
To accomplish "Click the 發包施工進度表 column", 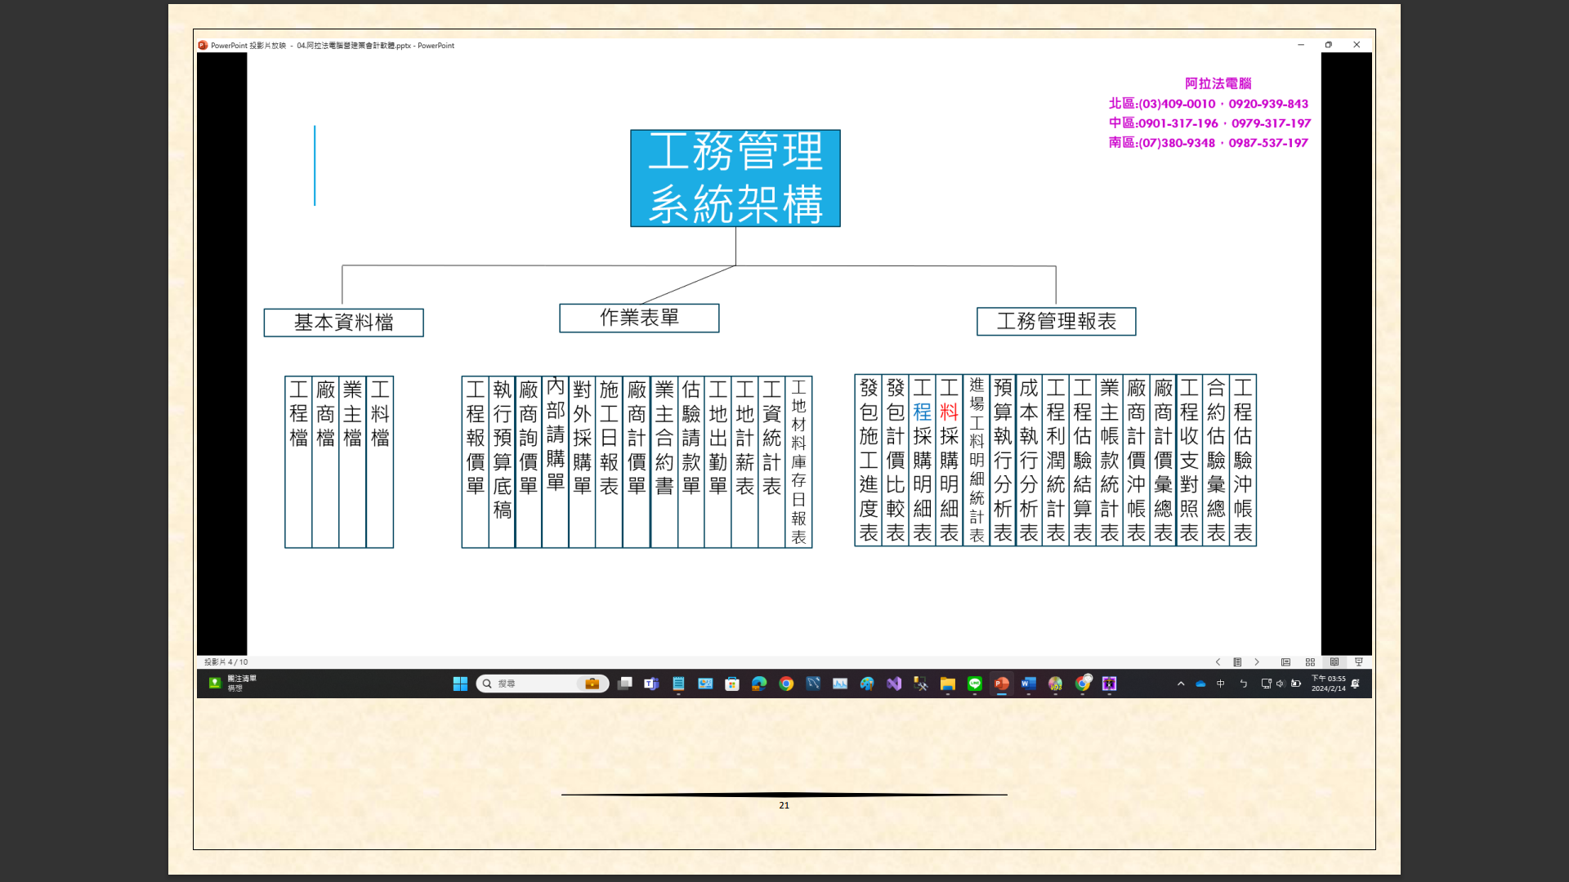I will point(869,461).
